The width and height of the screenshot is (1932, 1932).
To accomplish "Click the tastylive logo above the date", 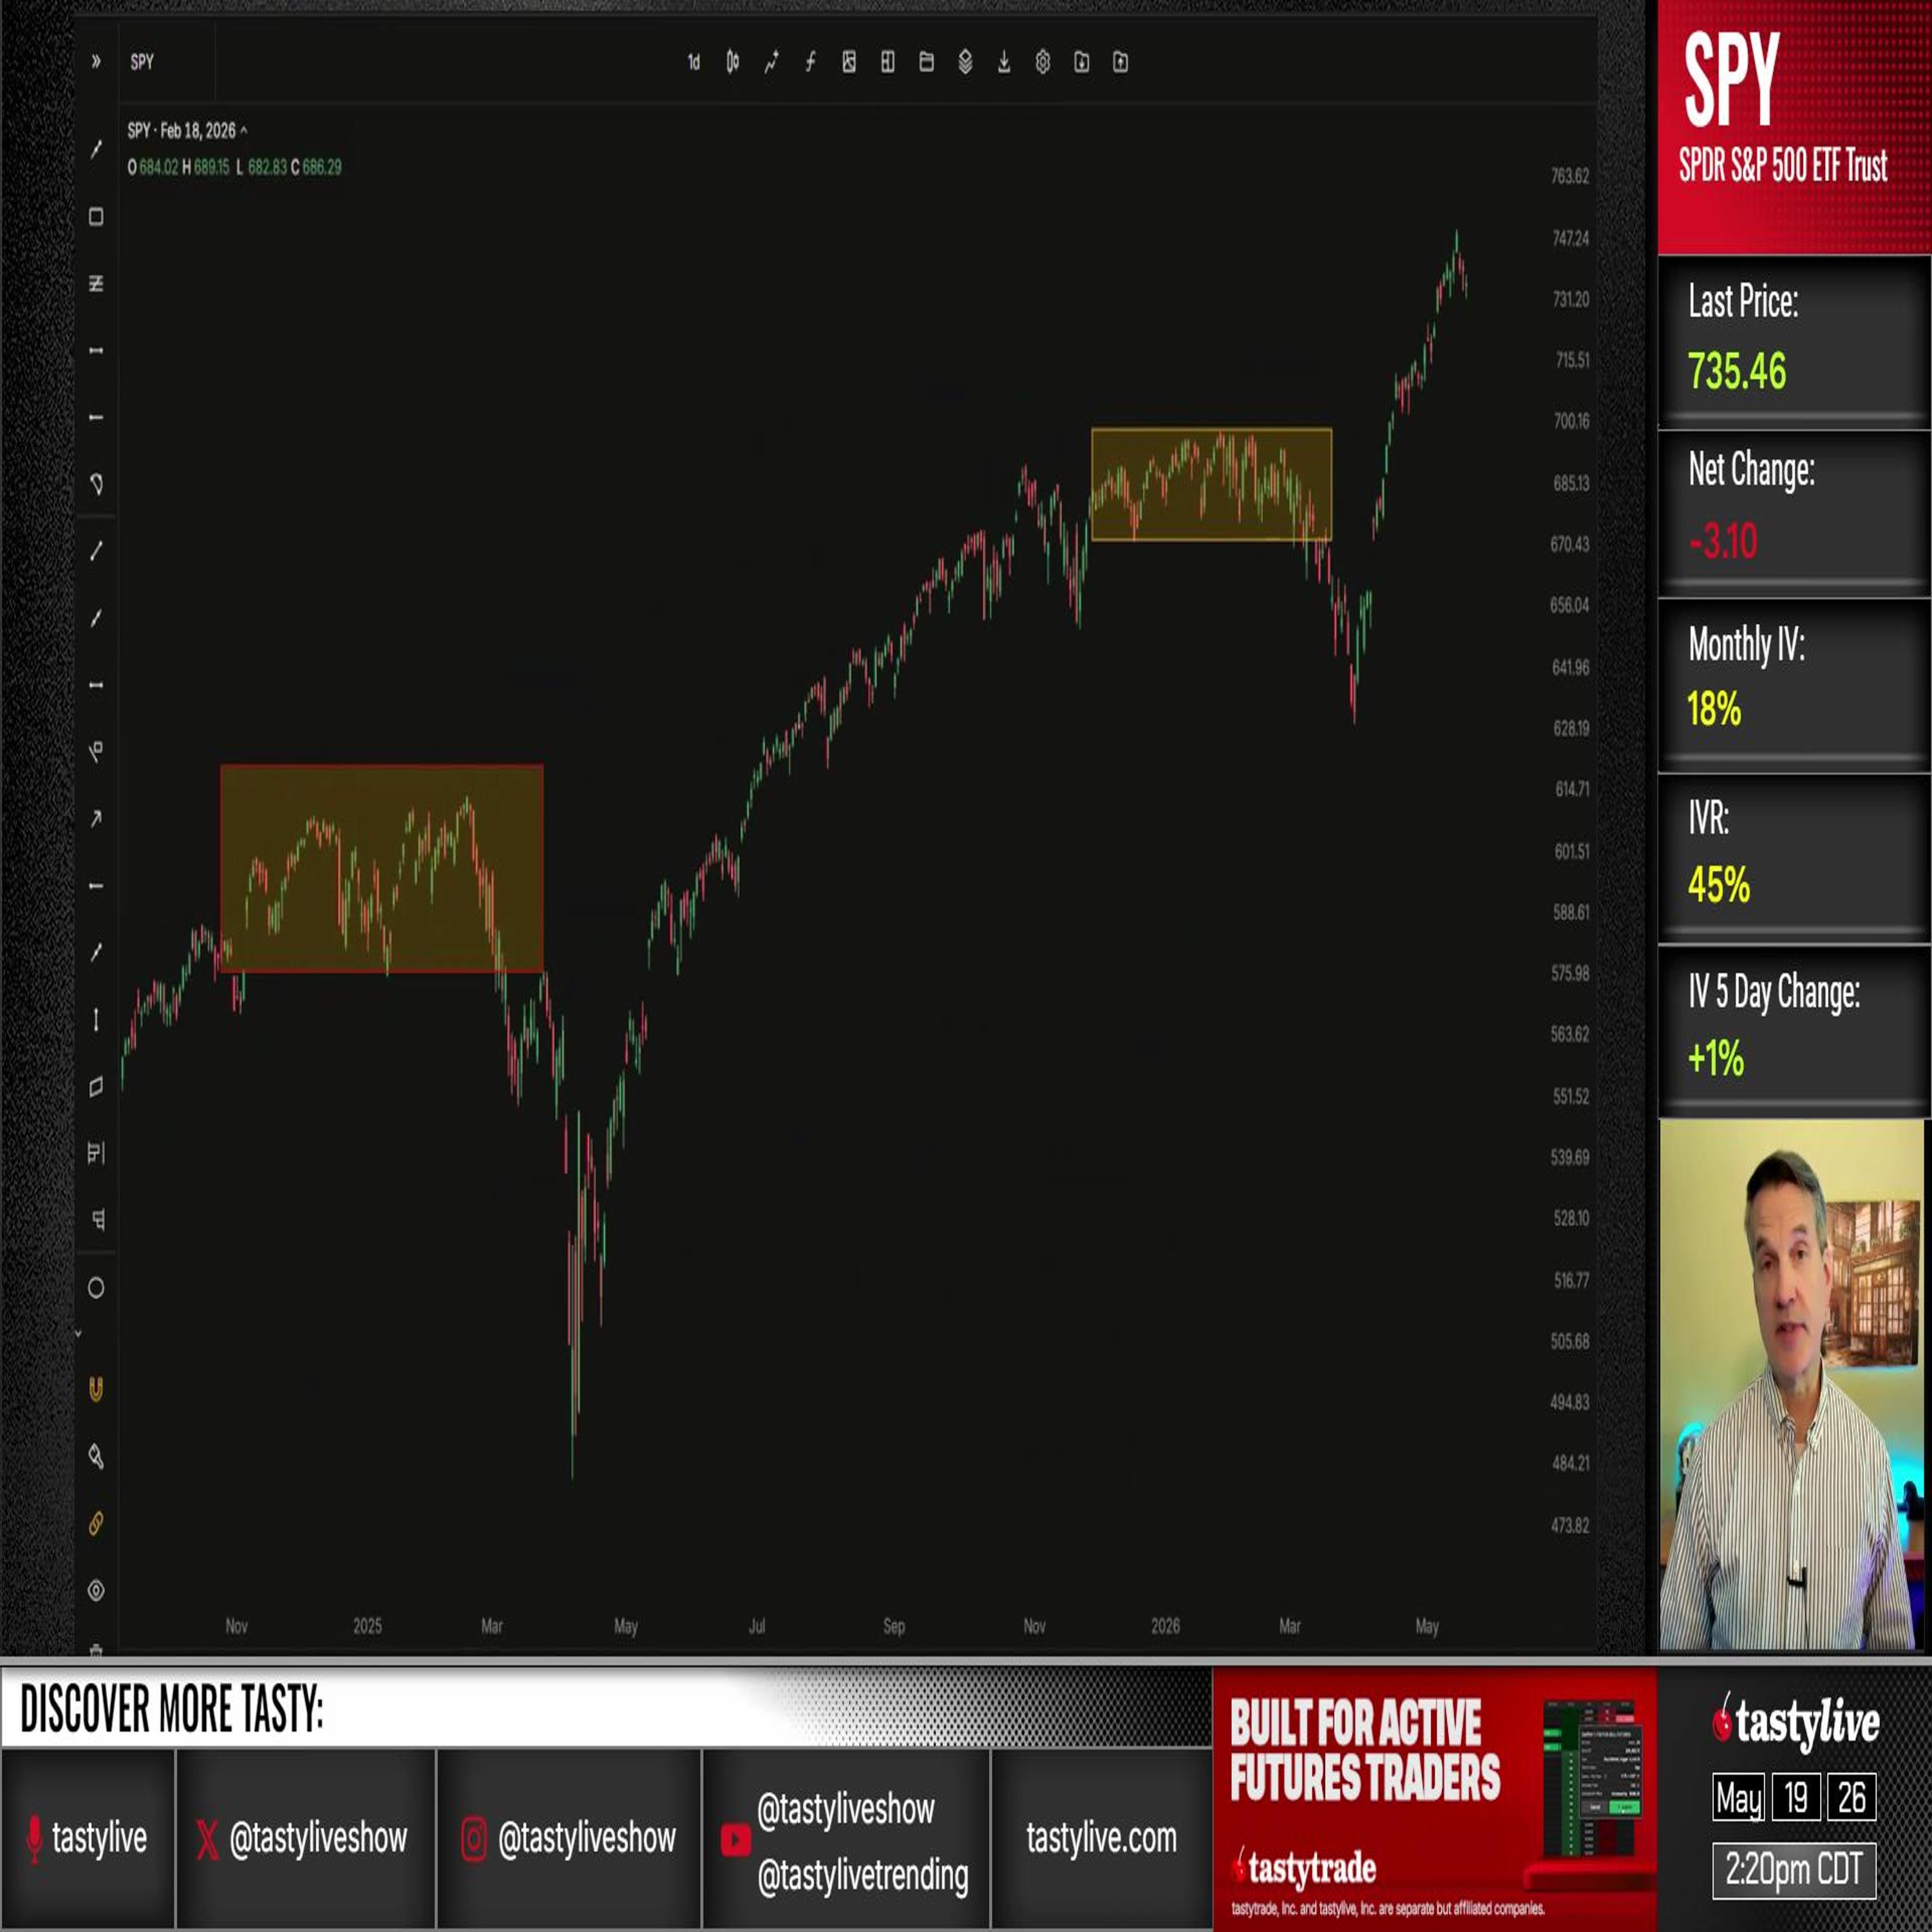I will (1796, 1723).
